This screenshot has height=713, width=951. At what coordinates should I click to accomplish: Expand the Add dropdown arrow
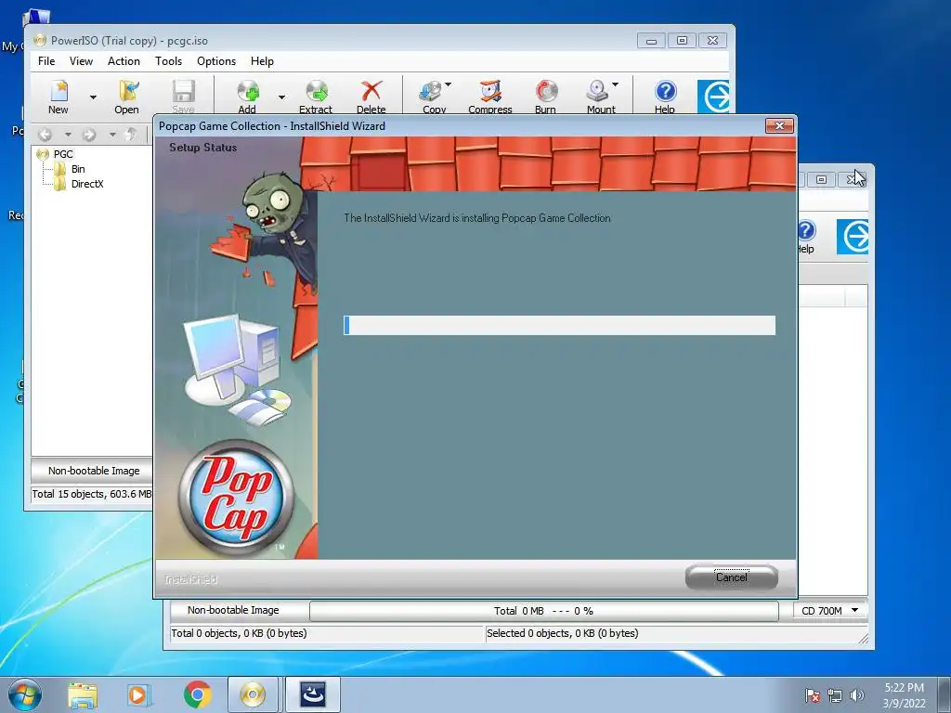coord(281,97)
